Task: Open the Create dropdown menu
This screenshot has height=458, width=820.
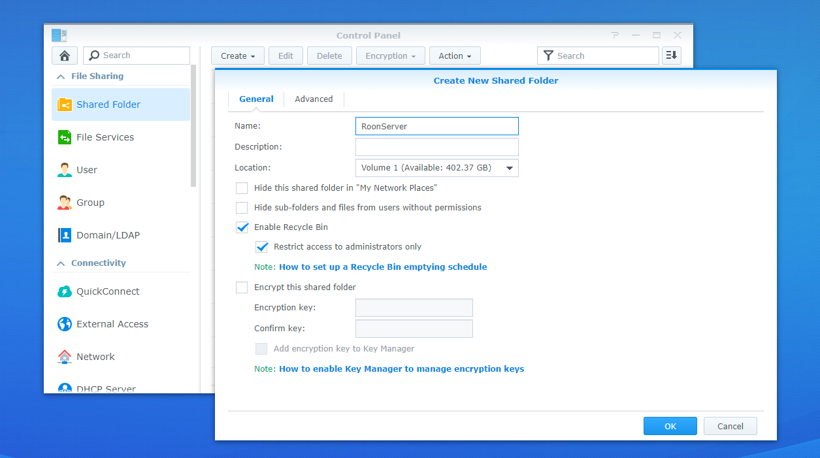Action: (x=238, y=56)
